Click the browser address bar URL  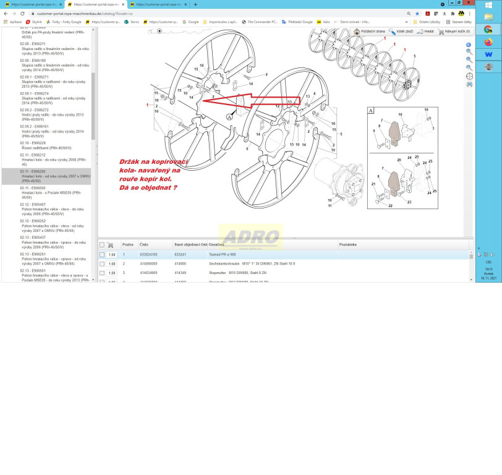[85, 14]
